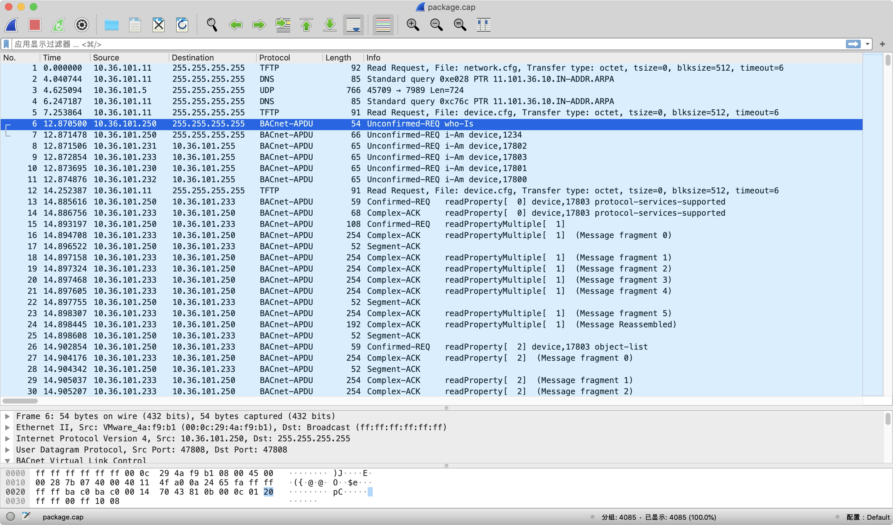Start capturing packets with shark fin icon
This screenshot has height=525, width=893.
coord(12,25)
